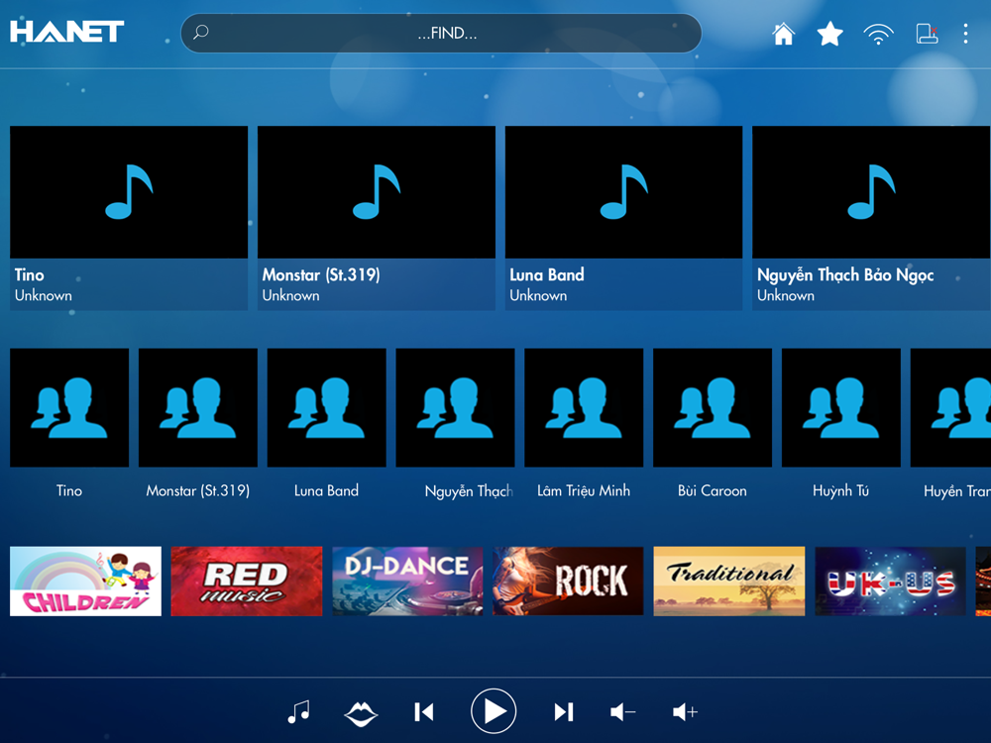This screenshot has width=991, height=743.
Task: Click the FIND search field
Action: (441, 33)
